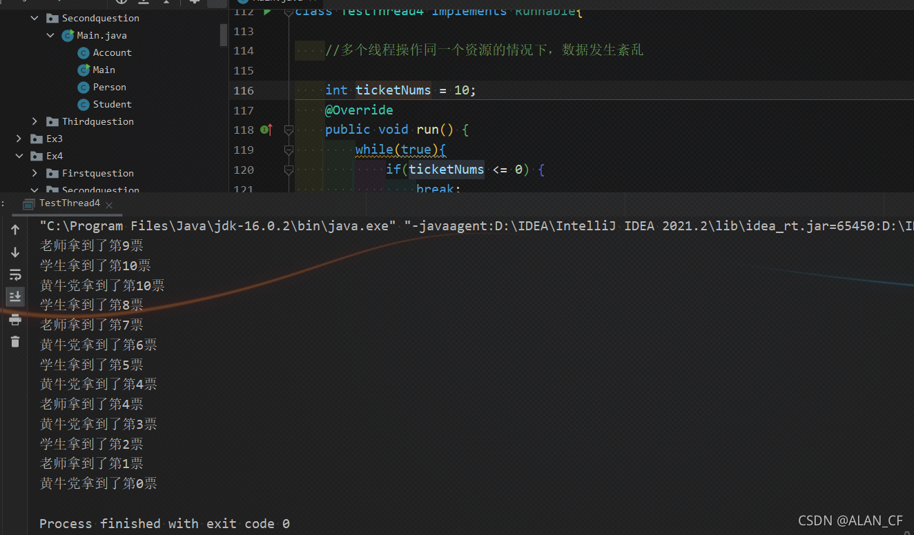Click console line 老师拿到了第4票
The image size is (914, 535).
[x=91, y=404]
